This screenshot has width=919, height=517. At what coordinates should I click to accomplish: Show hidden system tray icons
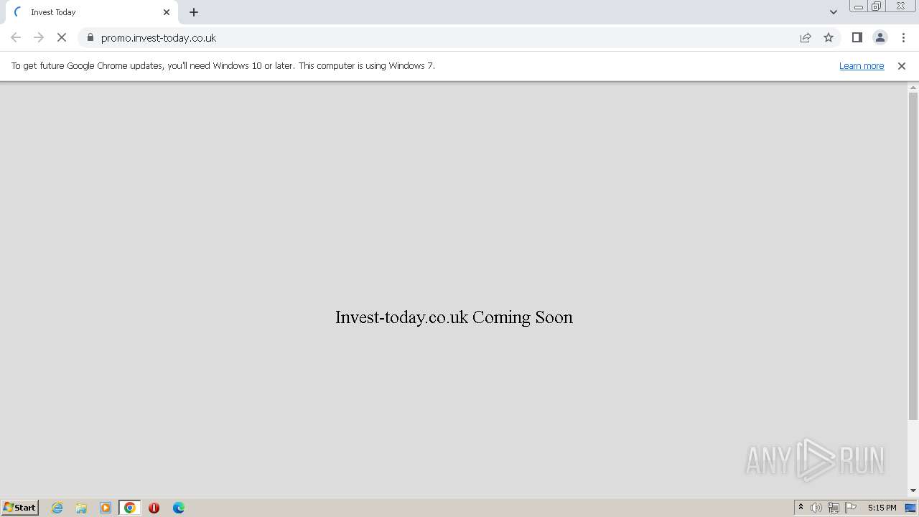pyautogui.click(x=801, y=507)
